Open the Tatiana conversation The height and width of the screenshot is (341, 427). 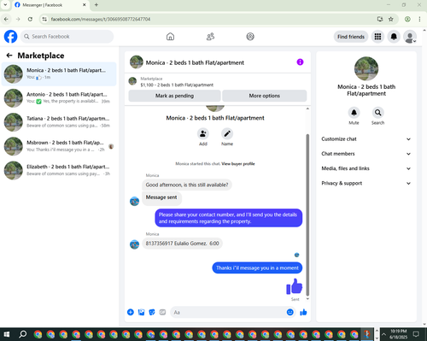tap(59, 122)
